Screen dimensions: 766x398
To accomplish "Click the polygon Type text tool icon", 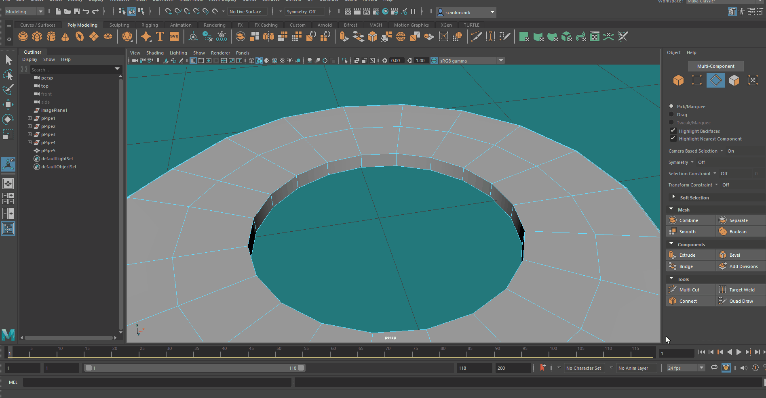I will tap(160, 37).
